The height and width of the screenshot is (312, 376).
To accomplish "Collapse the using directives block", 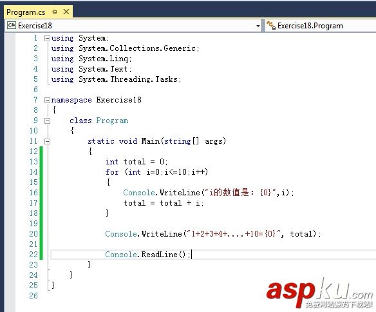I will 47,39.
